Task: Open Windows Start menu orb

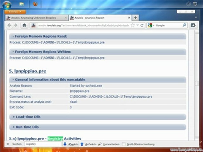Action: tap(7, 4)
